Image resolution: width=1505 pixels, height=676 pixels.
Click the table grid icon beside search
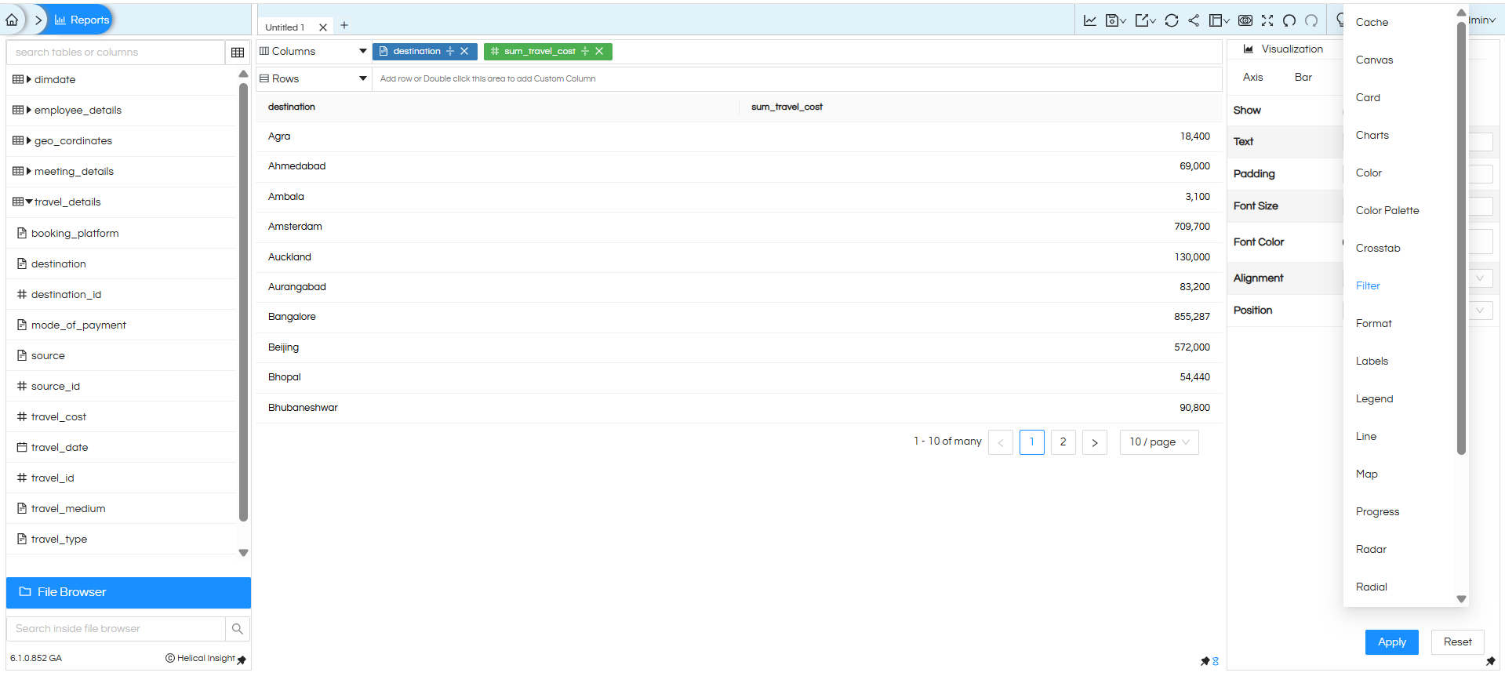[238, 53]
